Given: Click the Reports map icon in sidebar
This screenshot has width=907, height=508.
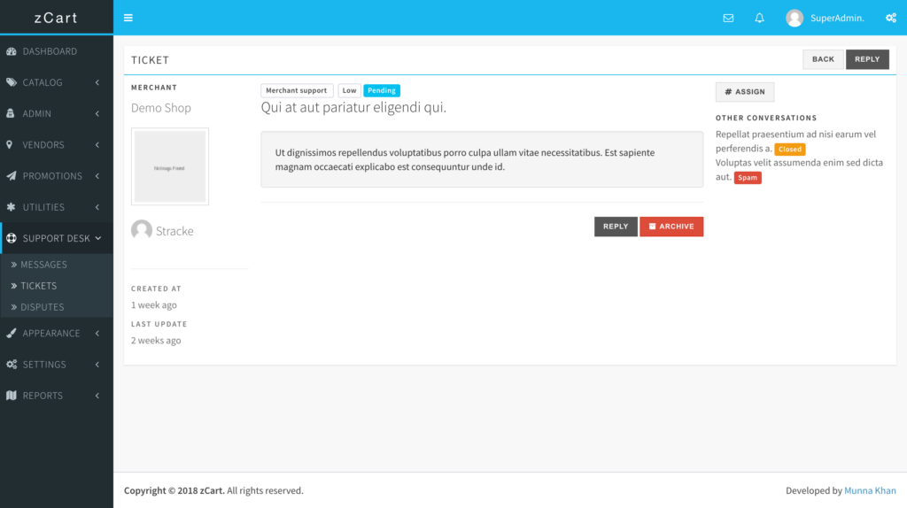Looking at the screenshot, I should click(x=12, y=396).
